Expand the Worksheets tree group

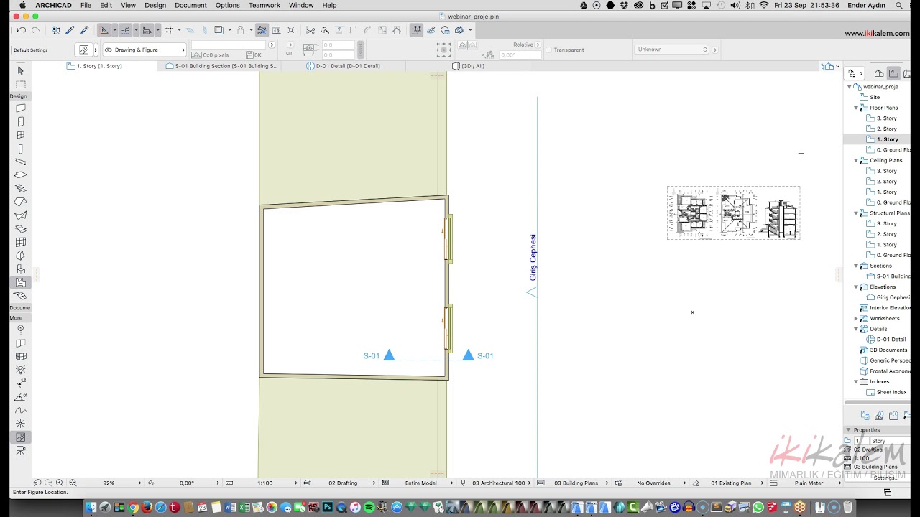tap(856, 318)
